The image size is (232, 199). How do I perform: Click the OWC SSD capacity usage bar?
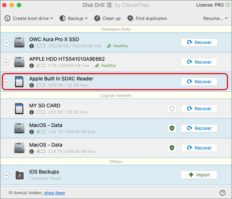(x=41, y=46)
